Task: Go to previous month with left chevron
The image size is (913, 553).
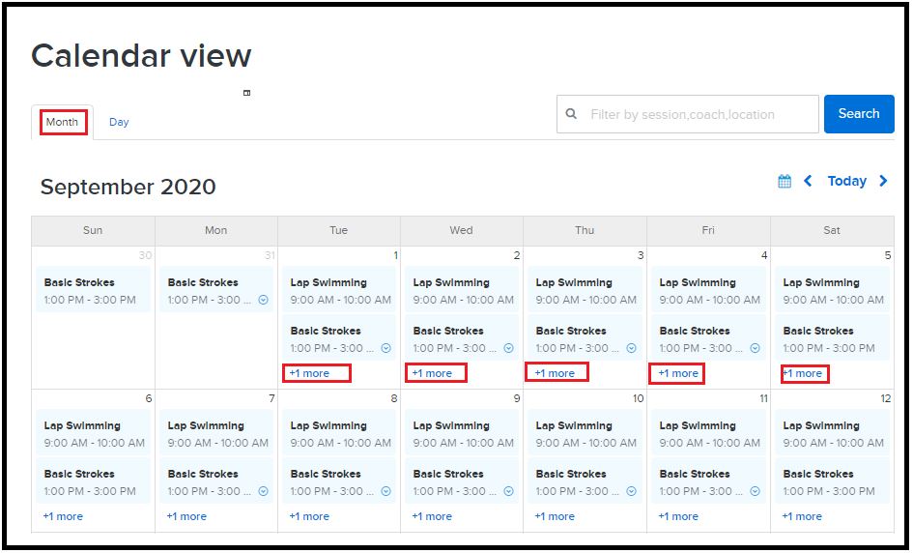Action: point(808,181)
